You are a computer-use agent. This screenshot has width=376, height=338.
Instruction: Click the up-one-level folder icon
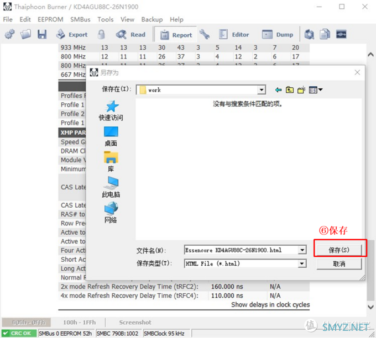pos(290,90)
